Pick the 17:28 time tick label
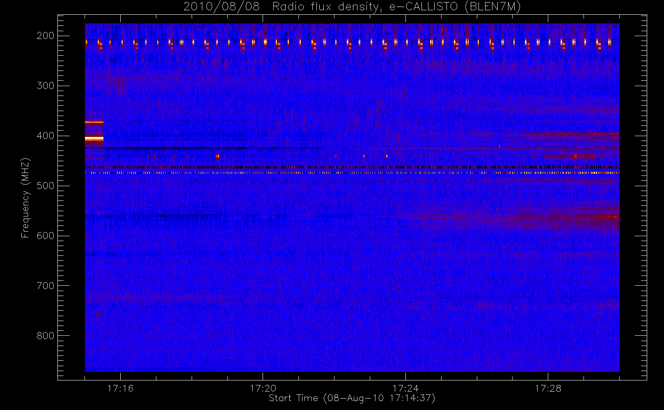Screen dimensions: 664x410 (548, 388)
